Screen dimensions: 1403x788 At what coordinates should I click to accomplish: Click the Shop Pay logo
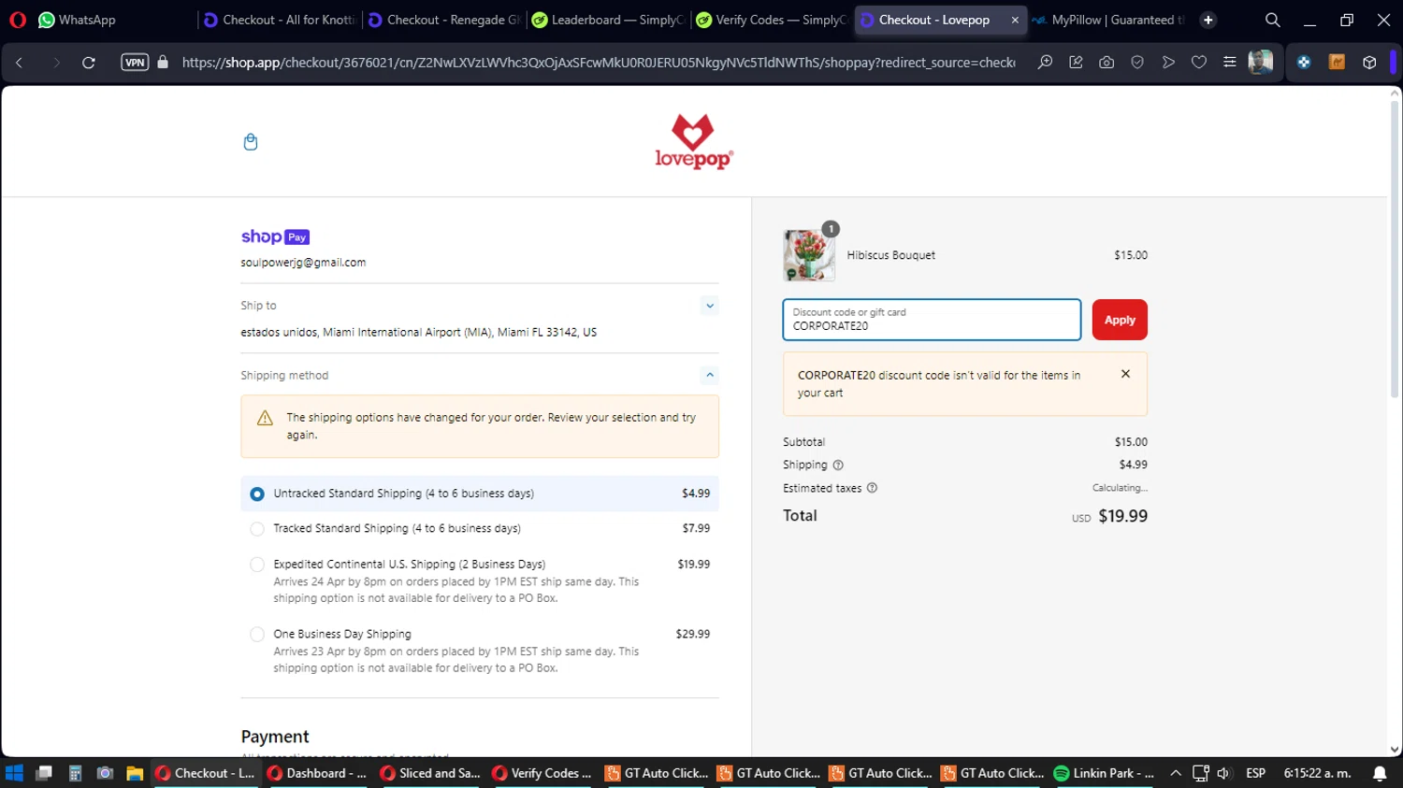tap(275, 236)
